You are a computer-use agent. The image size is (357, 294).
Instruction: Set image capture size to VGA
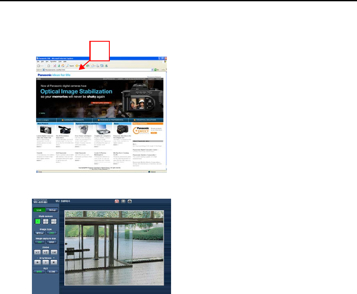click(40, 242)
